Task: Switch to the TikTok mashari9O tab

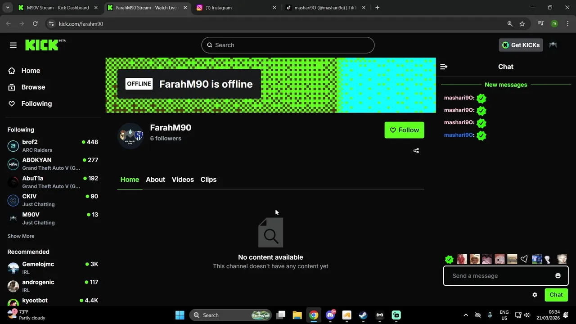Action: [x=326, y=8]
